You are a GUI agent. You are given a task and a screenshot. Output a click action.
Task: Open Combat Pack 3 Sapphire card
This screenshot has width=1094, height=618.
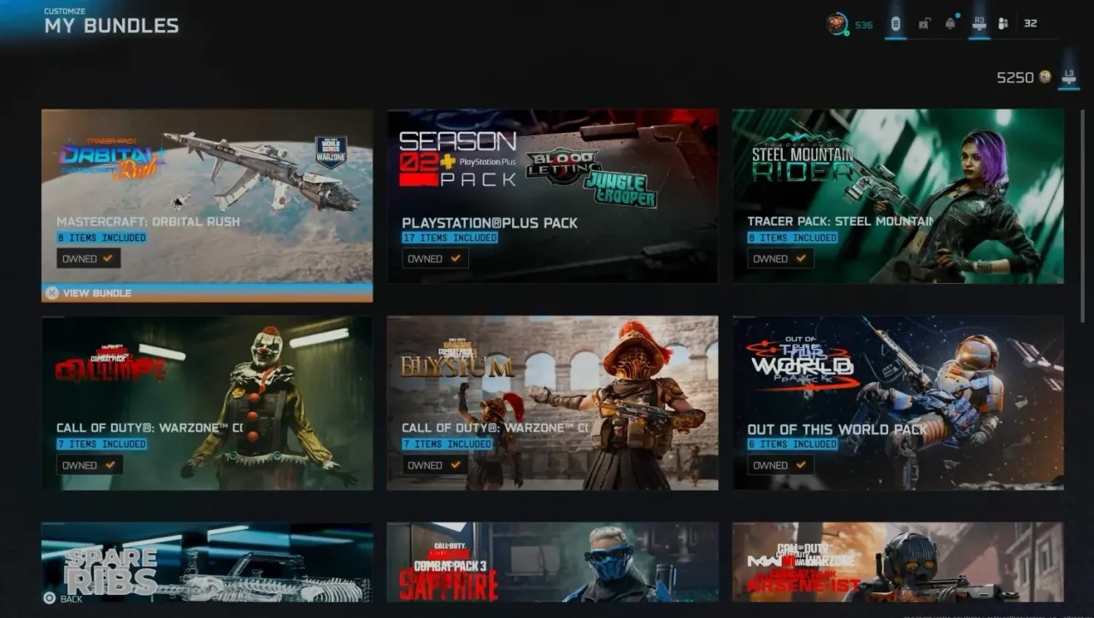point(552,562)
